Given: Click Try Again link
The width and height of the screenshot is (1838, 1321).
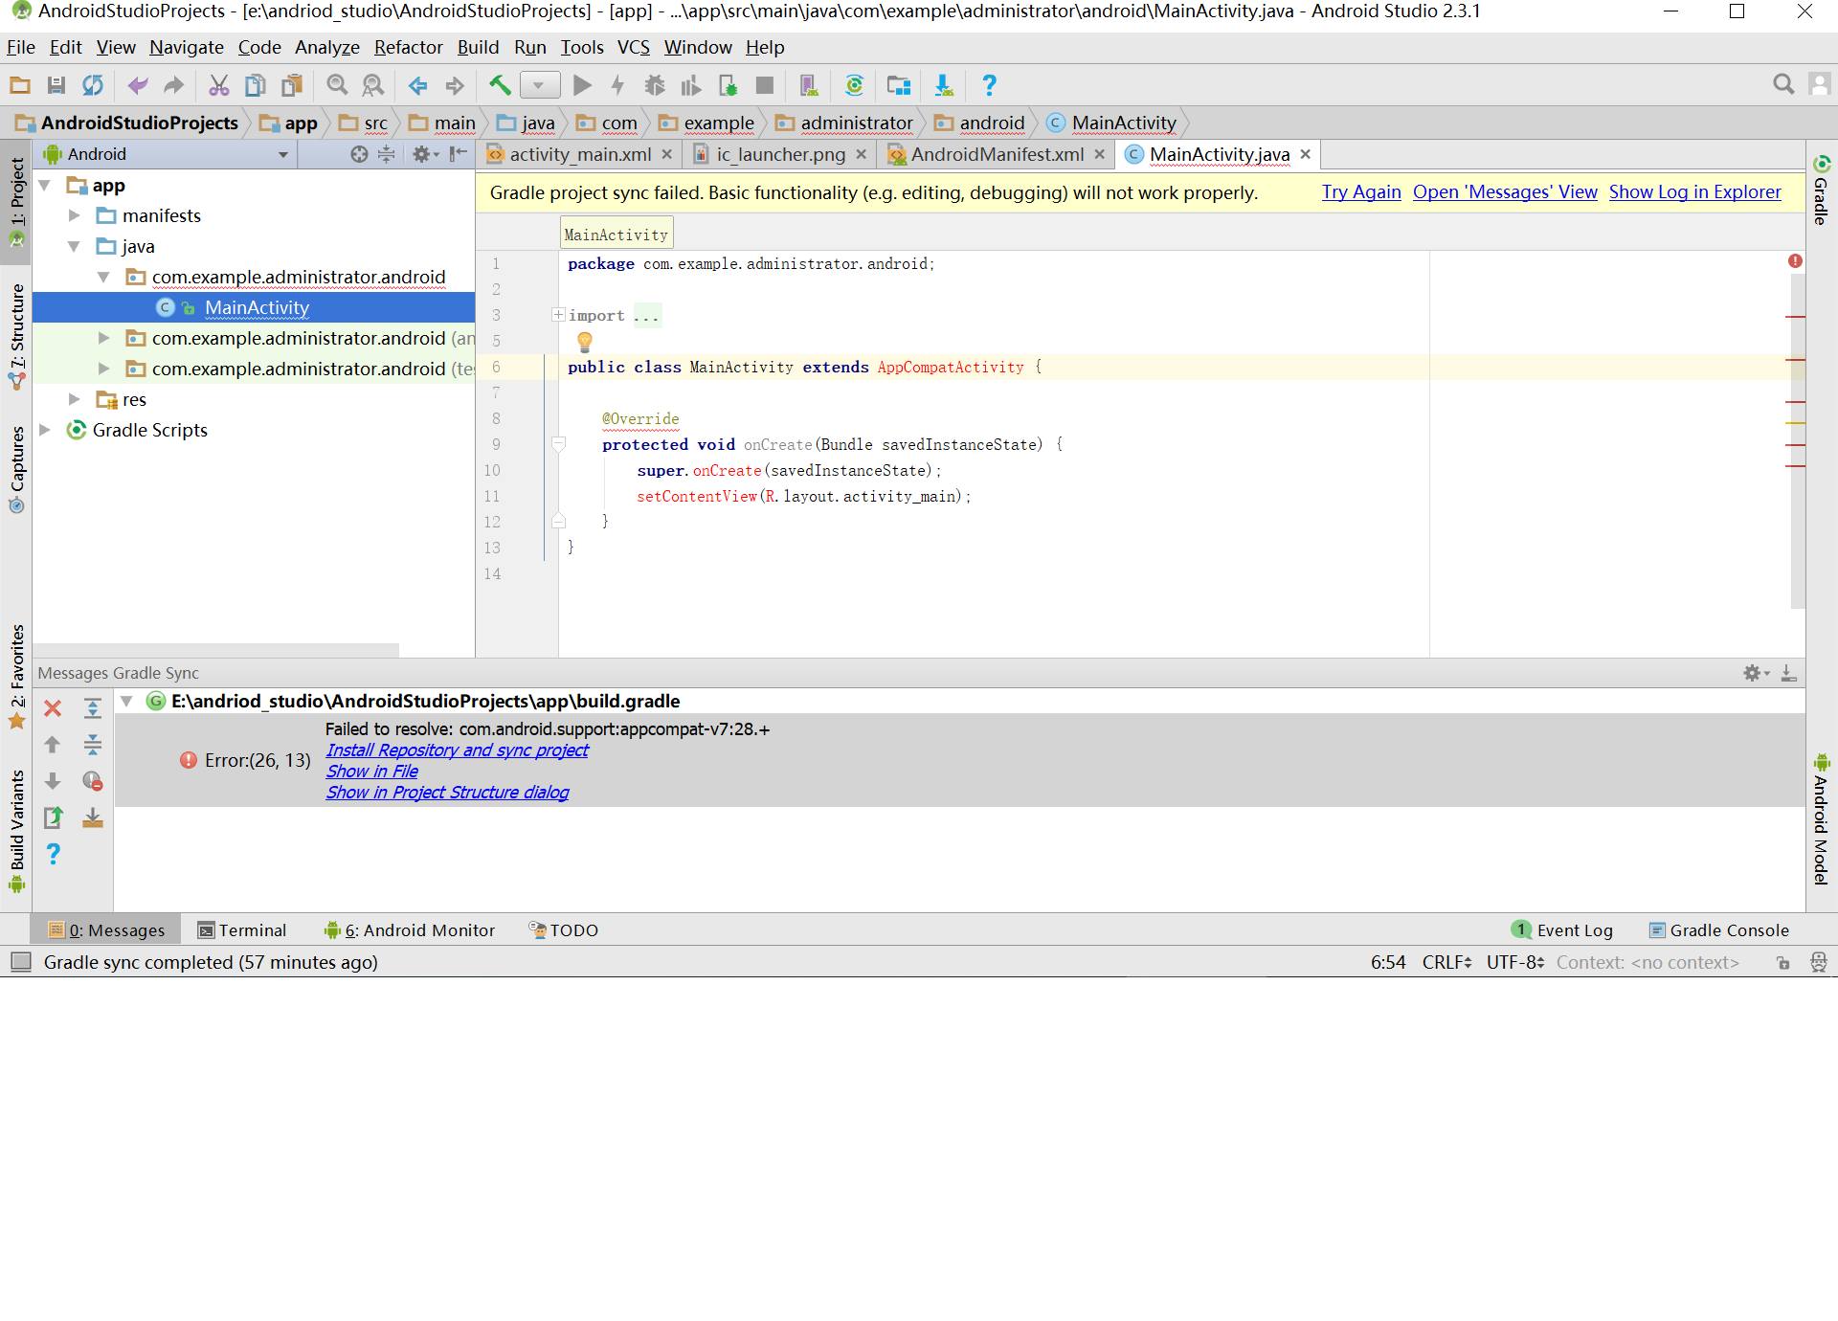Looking at the screenshot, I should [1361, 192].
